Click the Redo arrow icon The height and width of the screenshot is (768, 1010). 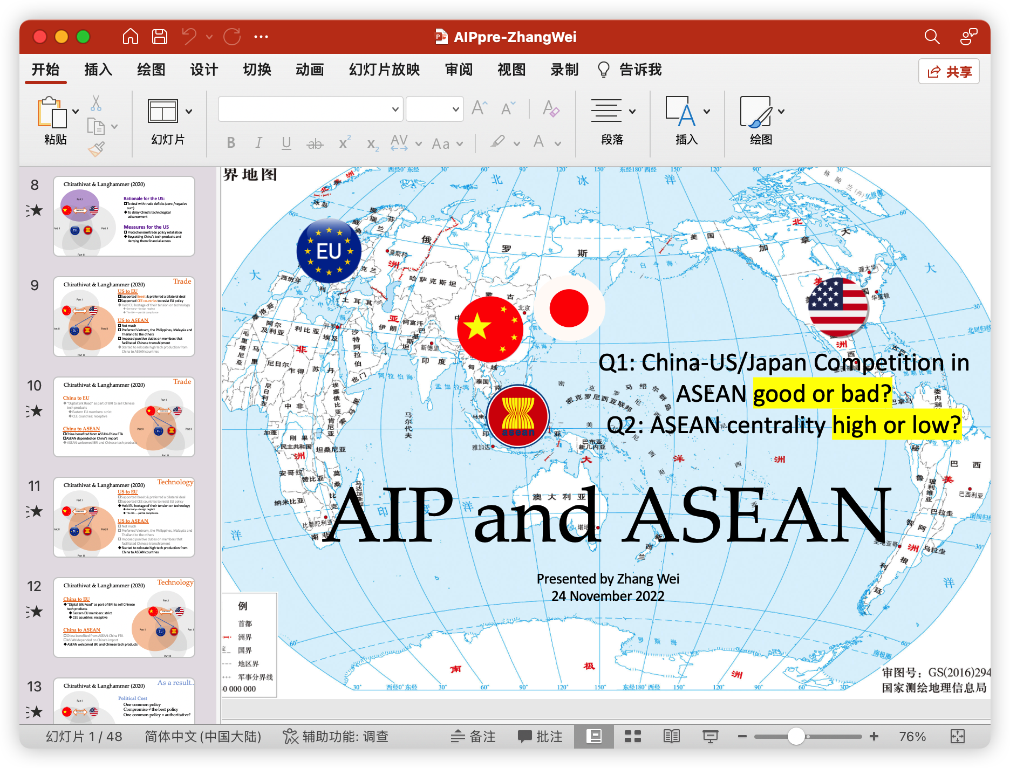tap(232, 37)
